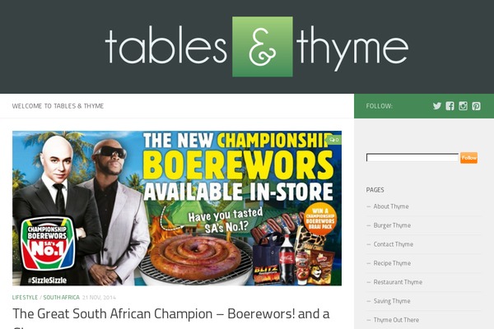Open Thyme Out There page
The height and width of the screenshot is (329, 494).
pyautogui.click(x=396, y=320)
